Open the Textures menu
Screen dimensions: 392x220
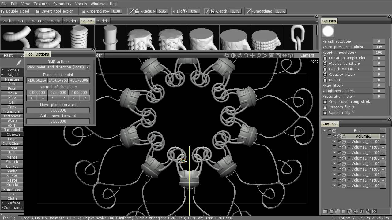(41, 4)
